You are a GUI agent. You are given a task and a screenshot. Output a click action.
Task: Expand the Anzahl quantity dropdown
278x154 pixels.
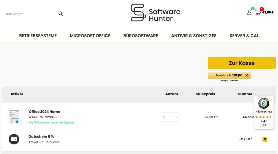point(170,117)
